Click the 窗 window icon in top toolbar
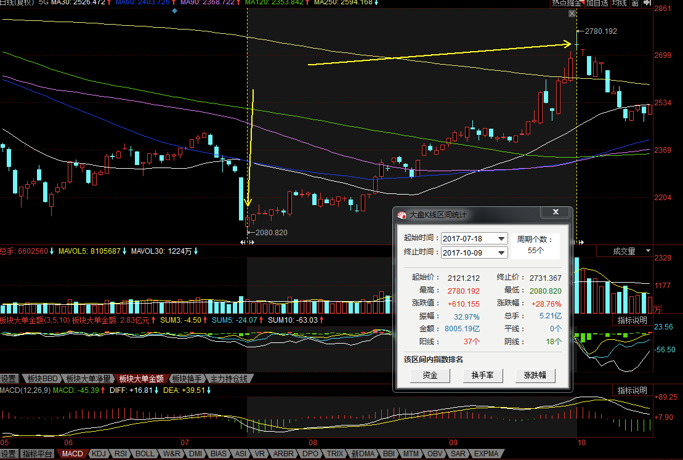683x460 pixels. click(x=634, y=3)
